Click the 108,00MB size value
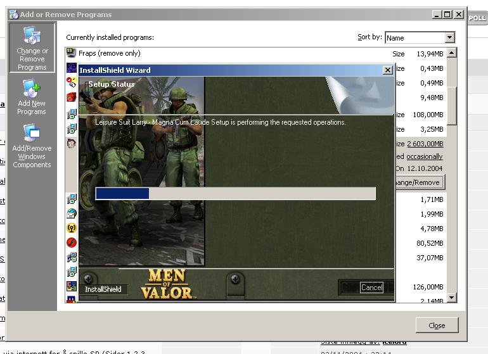The width and height of the screenshot is (488, 354). click(428, 115)
